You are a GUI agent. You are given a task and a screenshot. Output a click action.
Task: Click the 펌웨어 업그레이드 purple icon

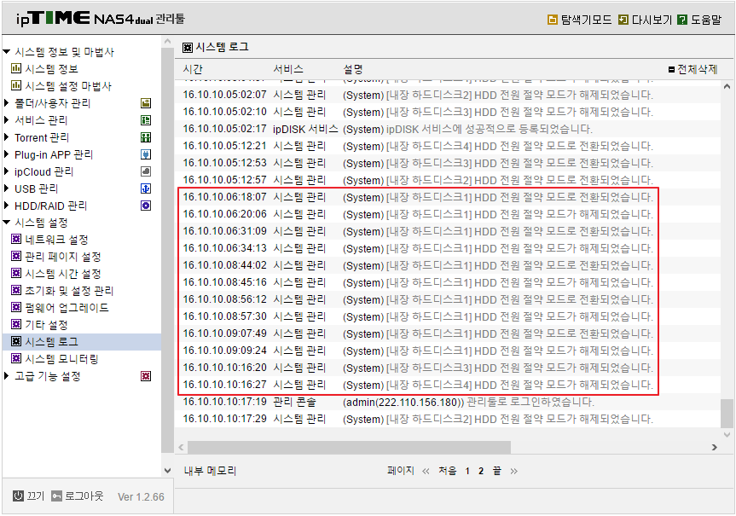[16, 308]
